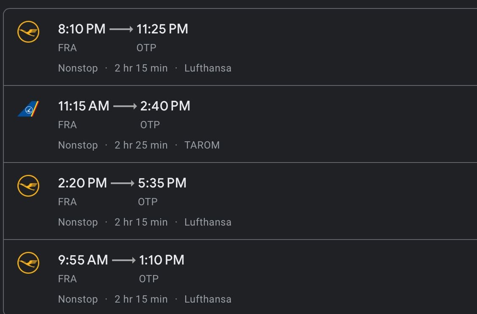
Task: Click Lufthansa logo of 8:10 PM flight
Action: 28,32
